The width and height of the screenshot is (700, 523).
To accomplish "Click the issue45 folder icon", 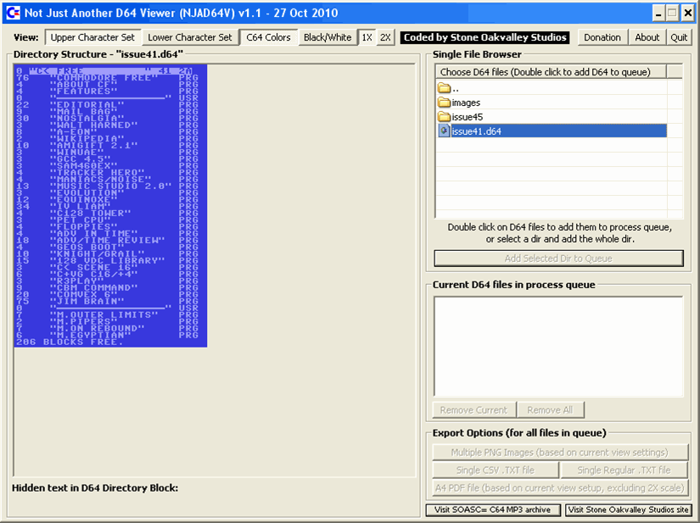I will (444, 117).
